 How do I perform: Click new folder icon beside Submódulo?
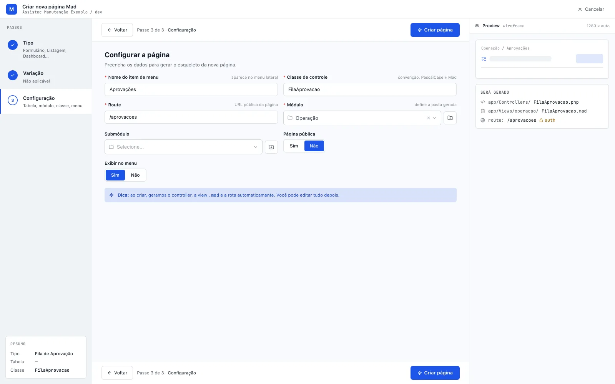271,147
